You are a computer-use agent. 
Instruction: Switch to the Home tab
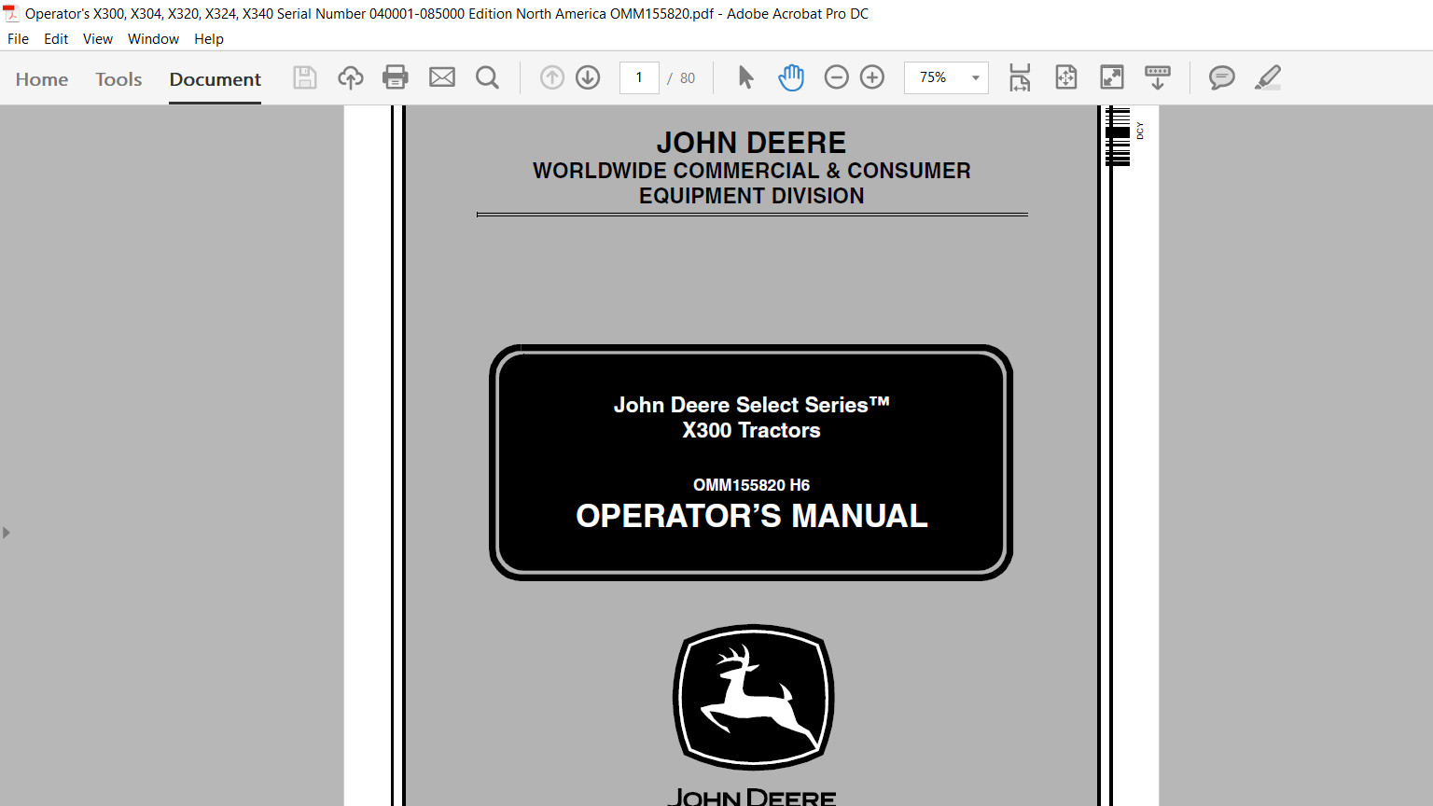coord(42,79)
